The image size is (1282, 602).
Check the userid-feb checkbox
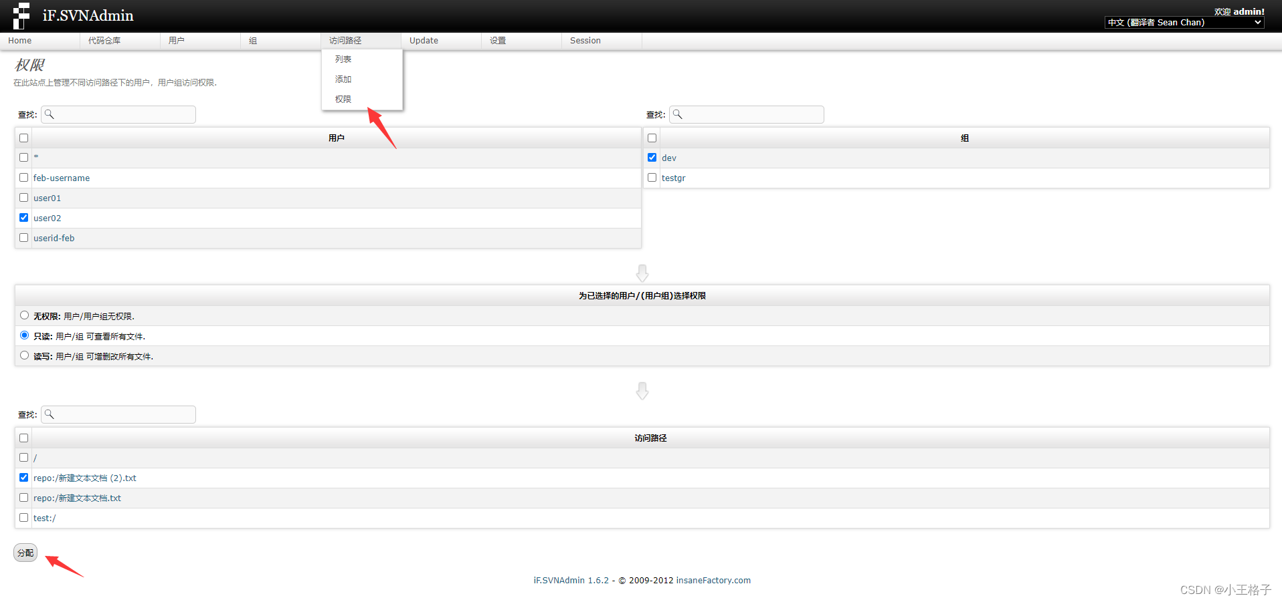click(x=24, y=237)
